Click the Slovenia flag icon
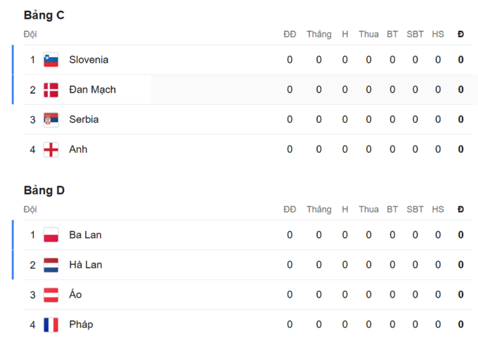The image size is (478, 344). click(51, 60)
